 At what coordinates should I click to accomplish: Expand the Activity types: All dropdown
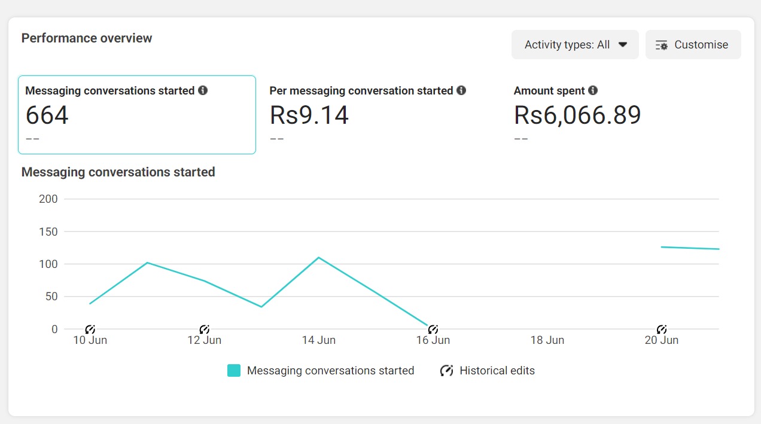coord(574,45)
